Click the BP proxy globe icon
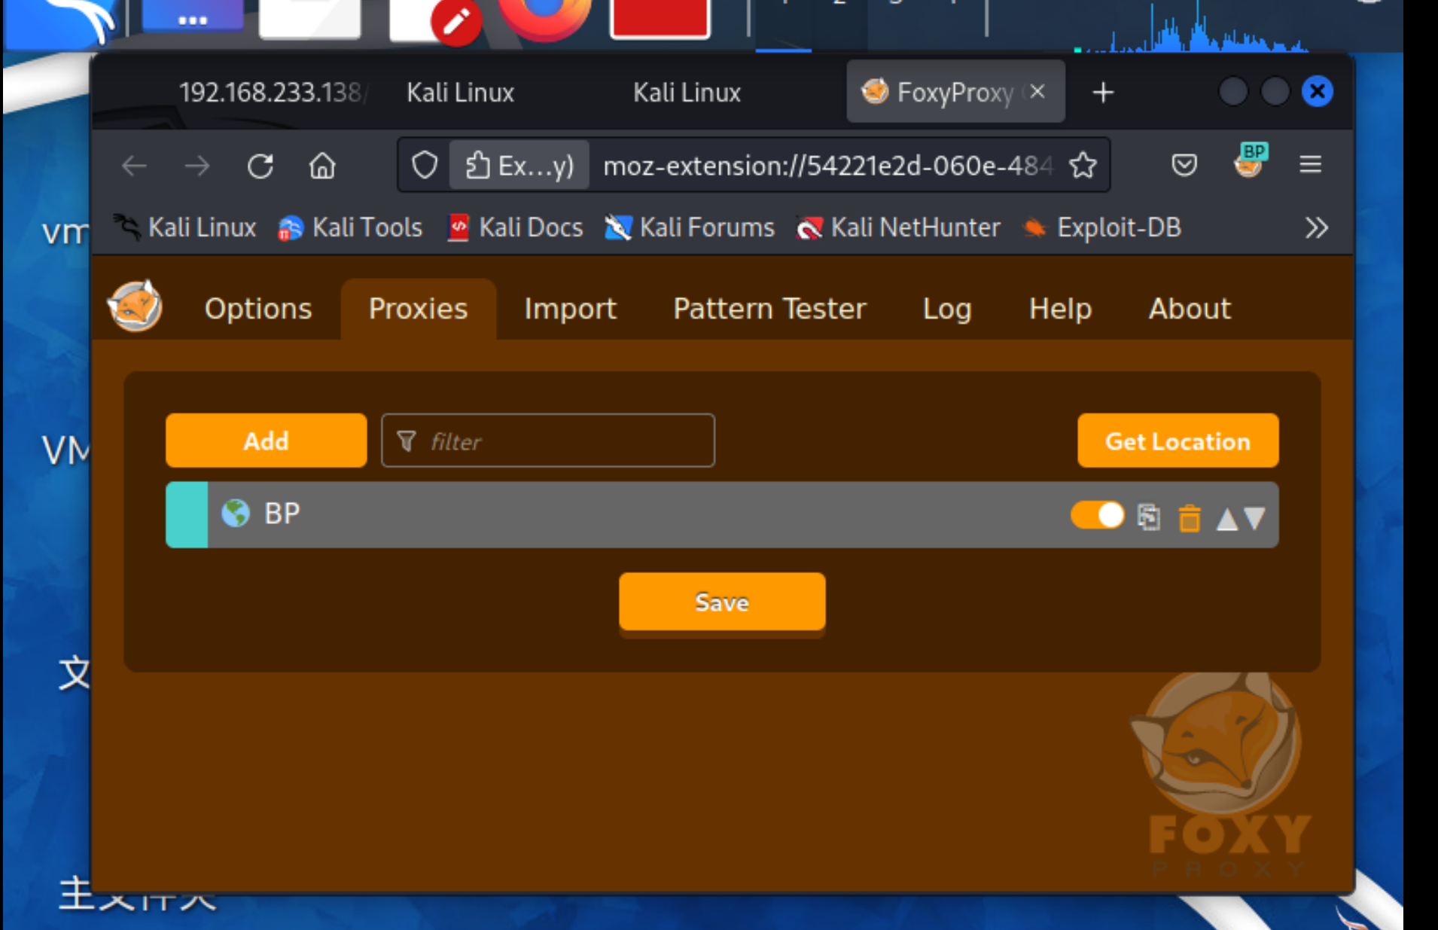The width and height of the screenshot is (1438, 930). pos(236,514)
